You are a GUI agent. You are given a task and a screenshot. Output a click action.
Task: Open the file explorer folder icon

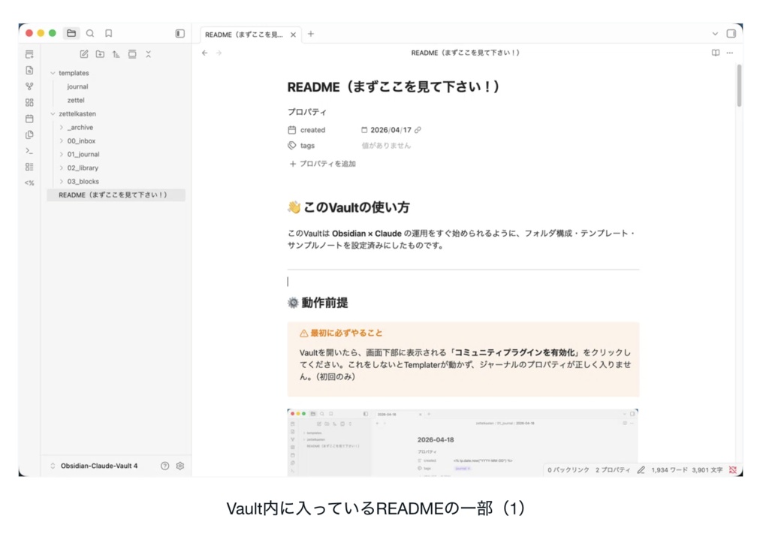coord(71,33)
